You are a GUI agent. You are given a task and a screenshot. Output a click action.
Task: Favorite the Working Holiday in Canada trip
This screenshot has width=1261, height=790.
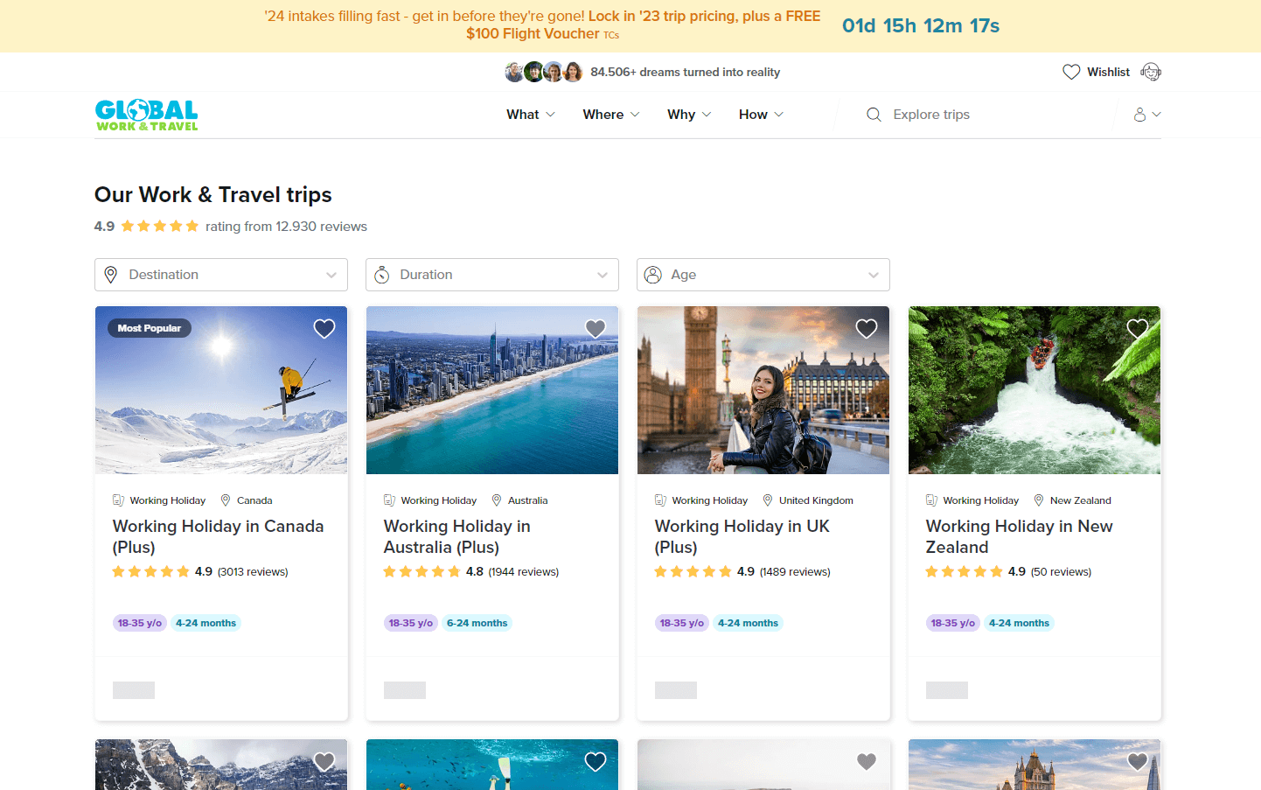[x=324, y=329]
